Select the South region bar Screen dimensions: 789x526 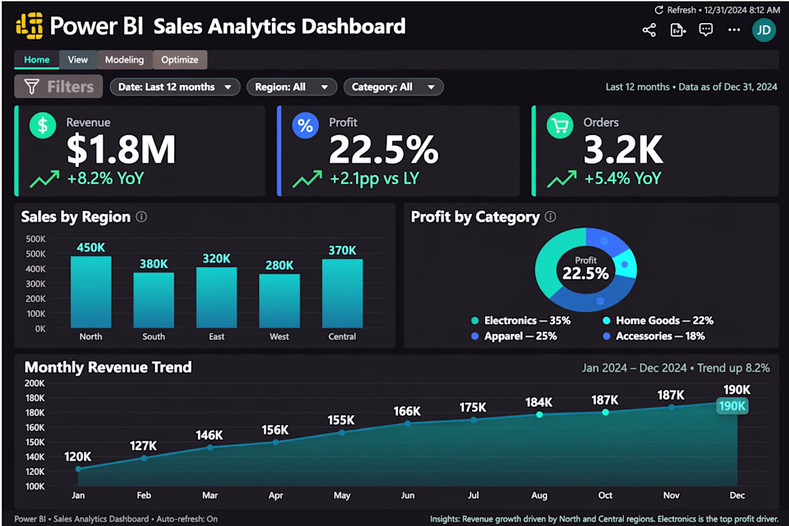(x=153, y=301)
